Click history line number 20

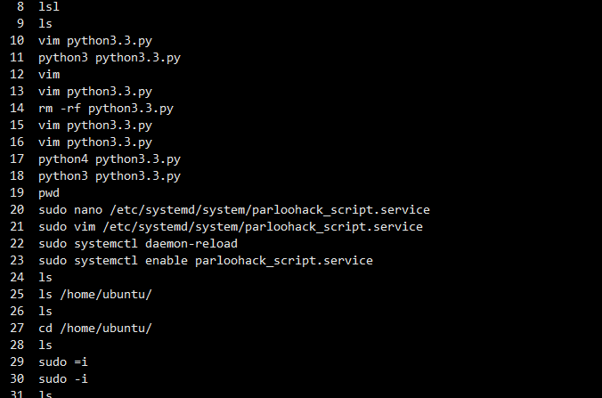click(17, 209)
